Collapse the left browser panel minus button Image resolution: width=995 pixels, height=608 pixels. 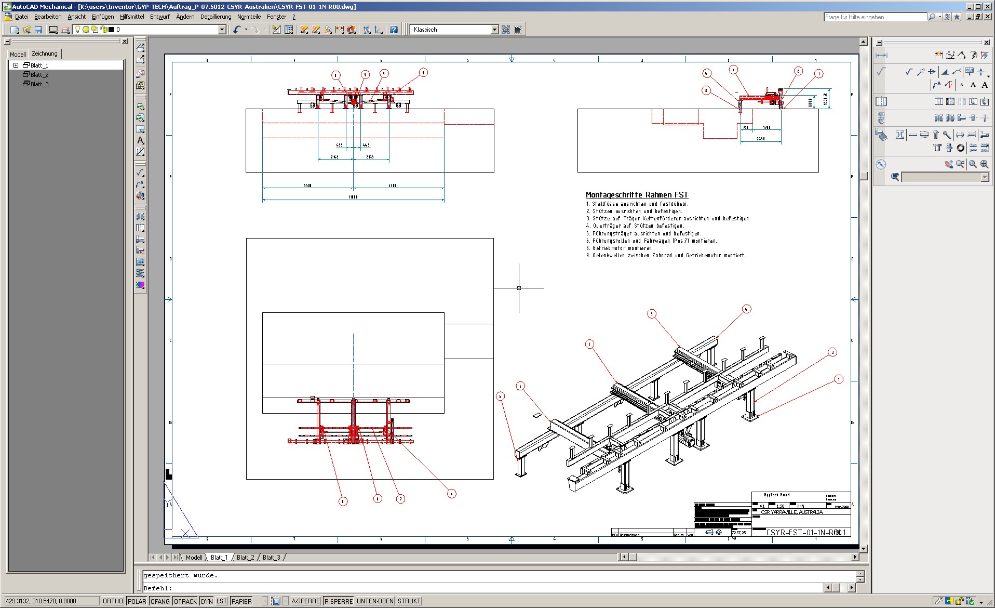(x=7, y=41)
